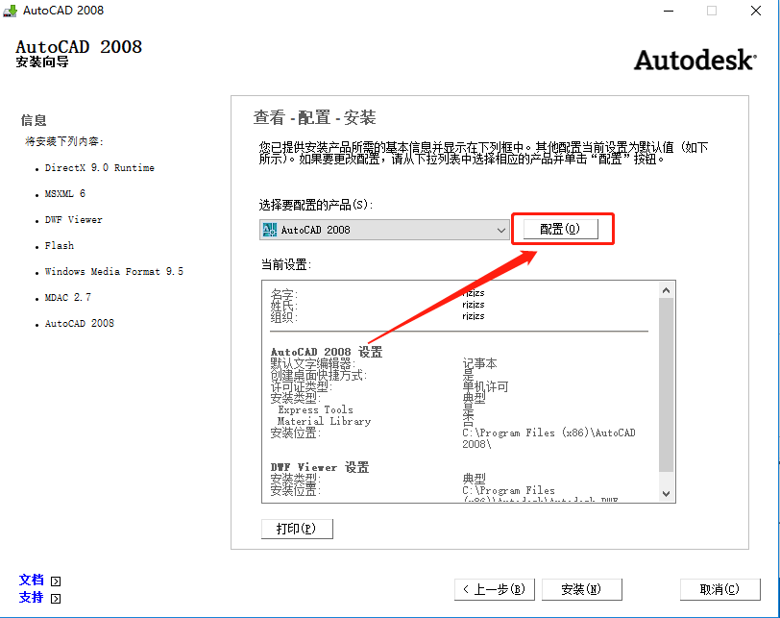Minimize the AutoCAD 2008 installer window
Viewport: 780px width, 618px height.
[669, 11]
